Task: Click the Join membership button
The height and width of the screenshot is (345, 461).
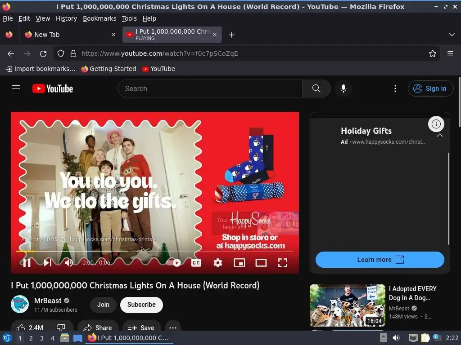Action: (103, 305)
